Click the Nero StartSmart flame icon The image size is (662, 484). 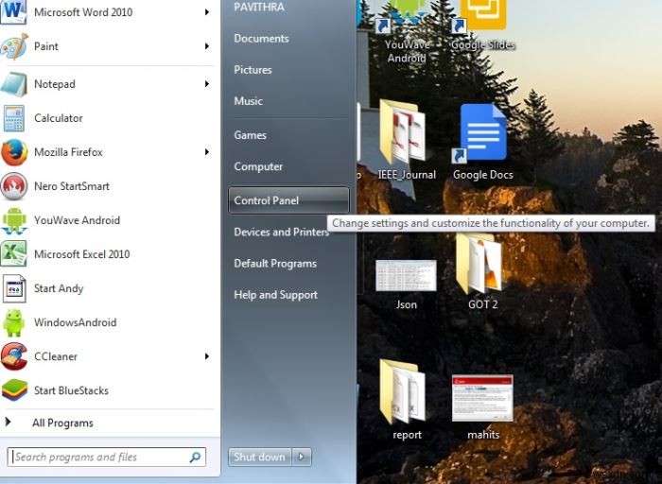(14, 186)
